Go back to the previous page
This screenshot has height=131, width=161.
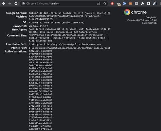(x=4, y=4)
